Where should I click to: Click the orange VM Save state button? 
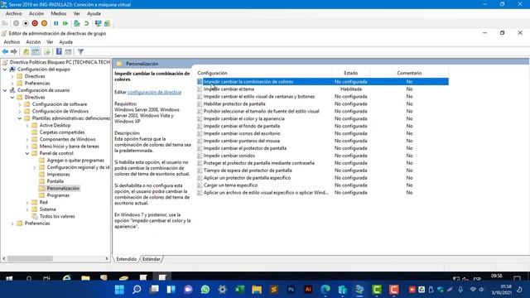(44, 23)
